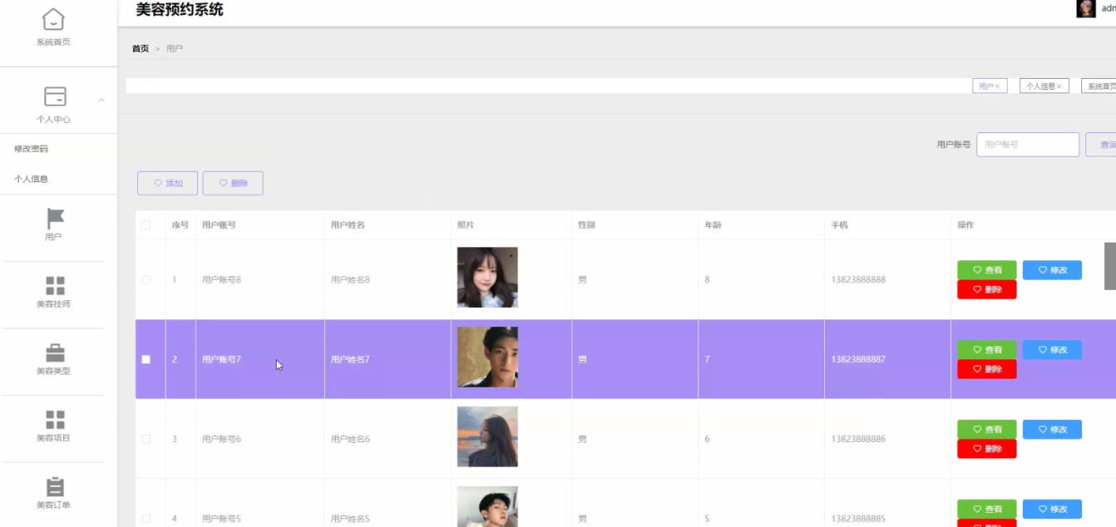Screen dimensions: 1116x527
Task: Click 修改 for 用户账号5
Action: (1052, 510)
